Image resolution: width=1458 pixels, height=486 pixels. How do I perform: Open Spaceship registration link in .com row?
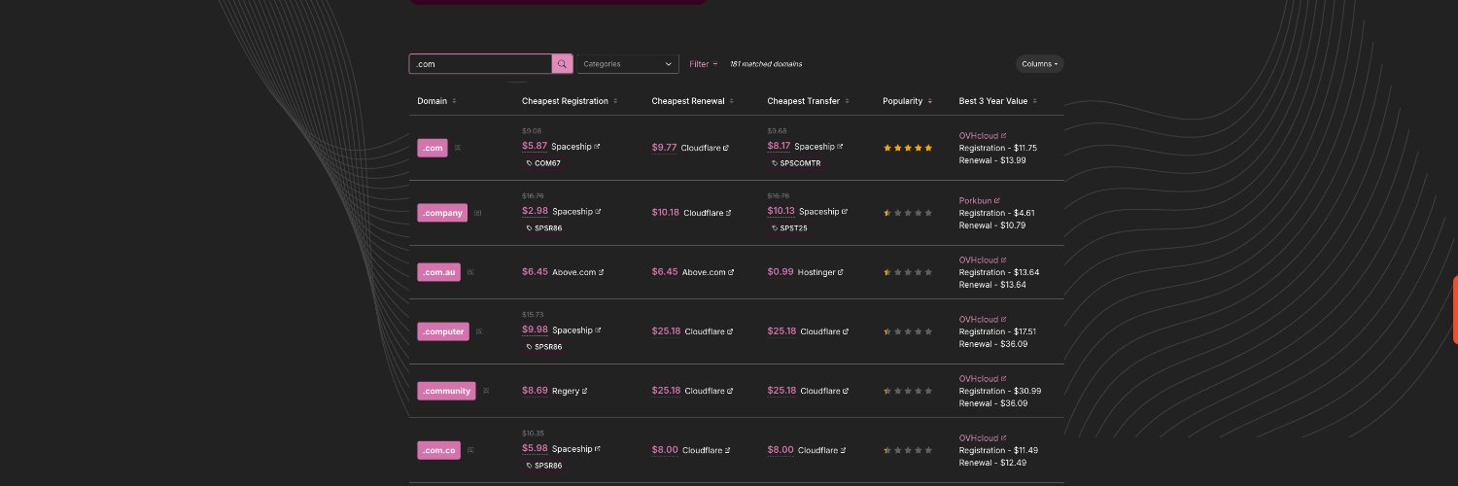575,146
